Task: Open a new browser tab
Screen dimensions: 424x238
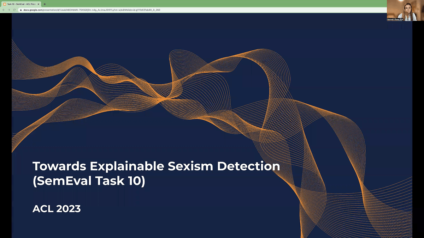Action: pos(45,4)
